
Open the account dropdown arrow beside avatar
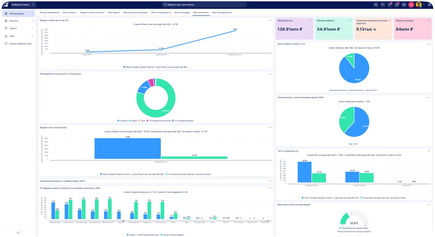pos(424,5)
